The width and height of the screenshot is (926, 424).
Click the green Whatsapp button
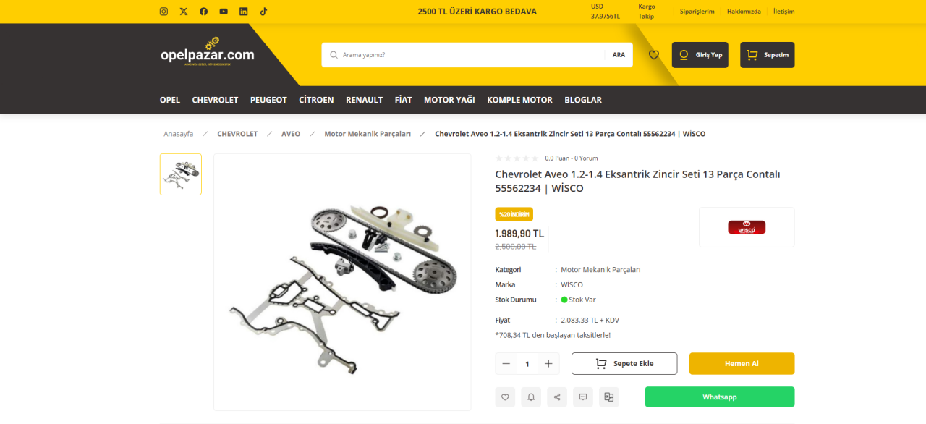720,397
